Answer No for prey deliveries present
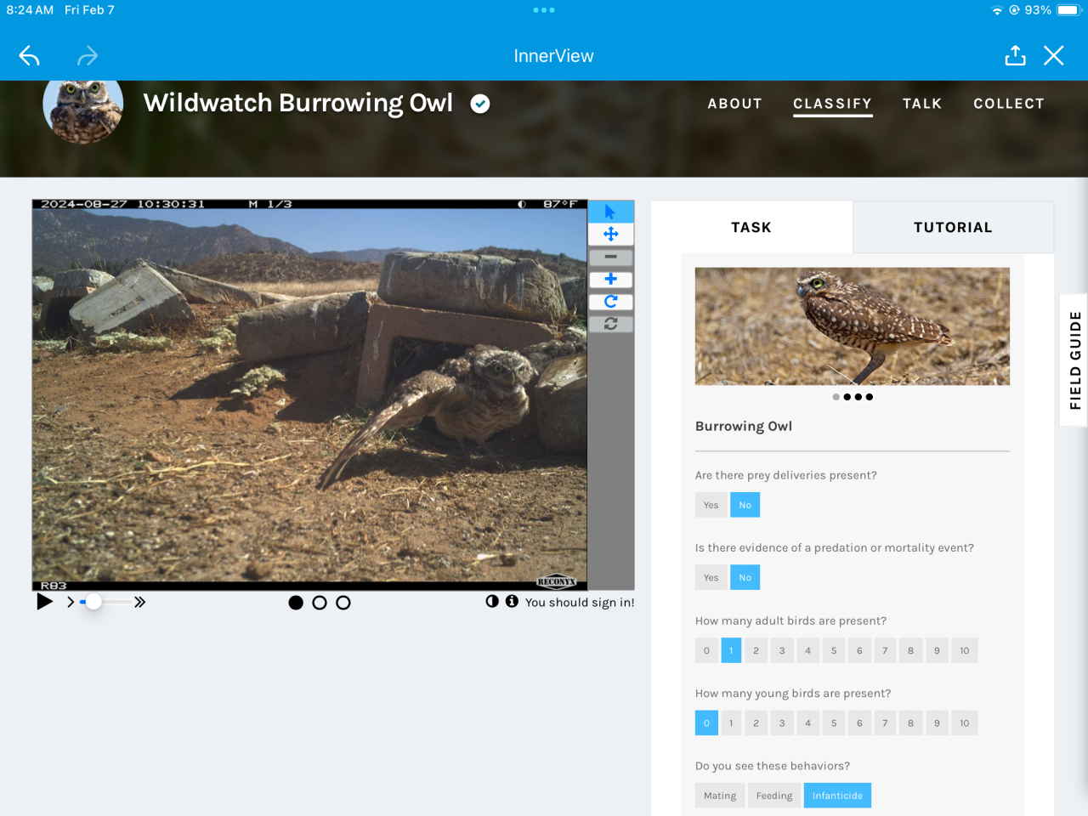This screenshot has height=816, width=1088. 745,505
